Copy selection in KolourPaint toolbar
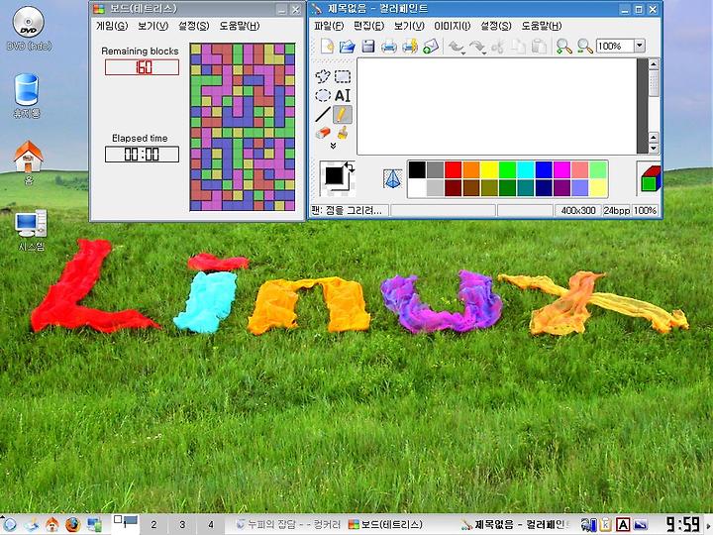The width and height of the screenshot is (713, 535). (518, 47)
